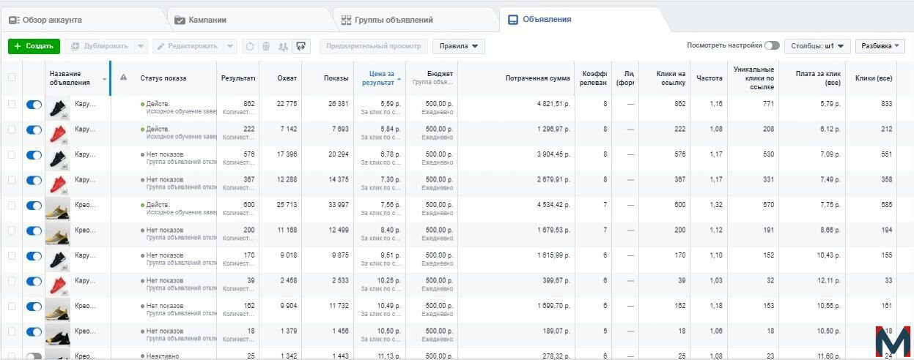Image resolution: width=914 pixels, height=360 pixels.
Task: Click the Статус показа column header
Action: pyautogui.click(x=163, y=78)
